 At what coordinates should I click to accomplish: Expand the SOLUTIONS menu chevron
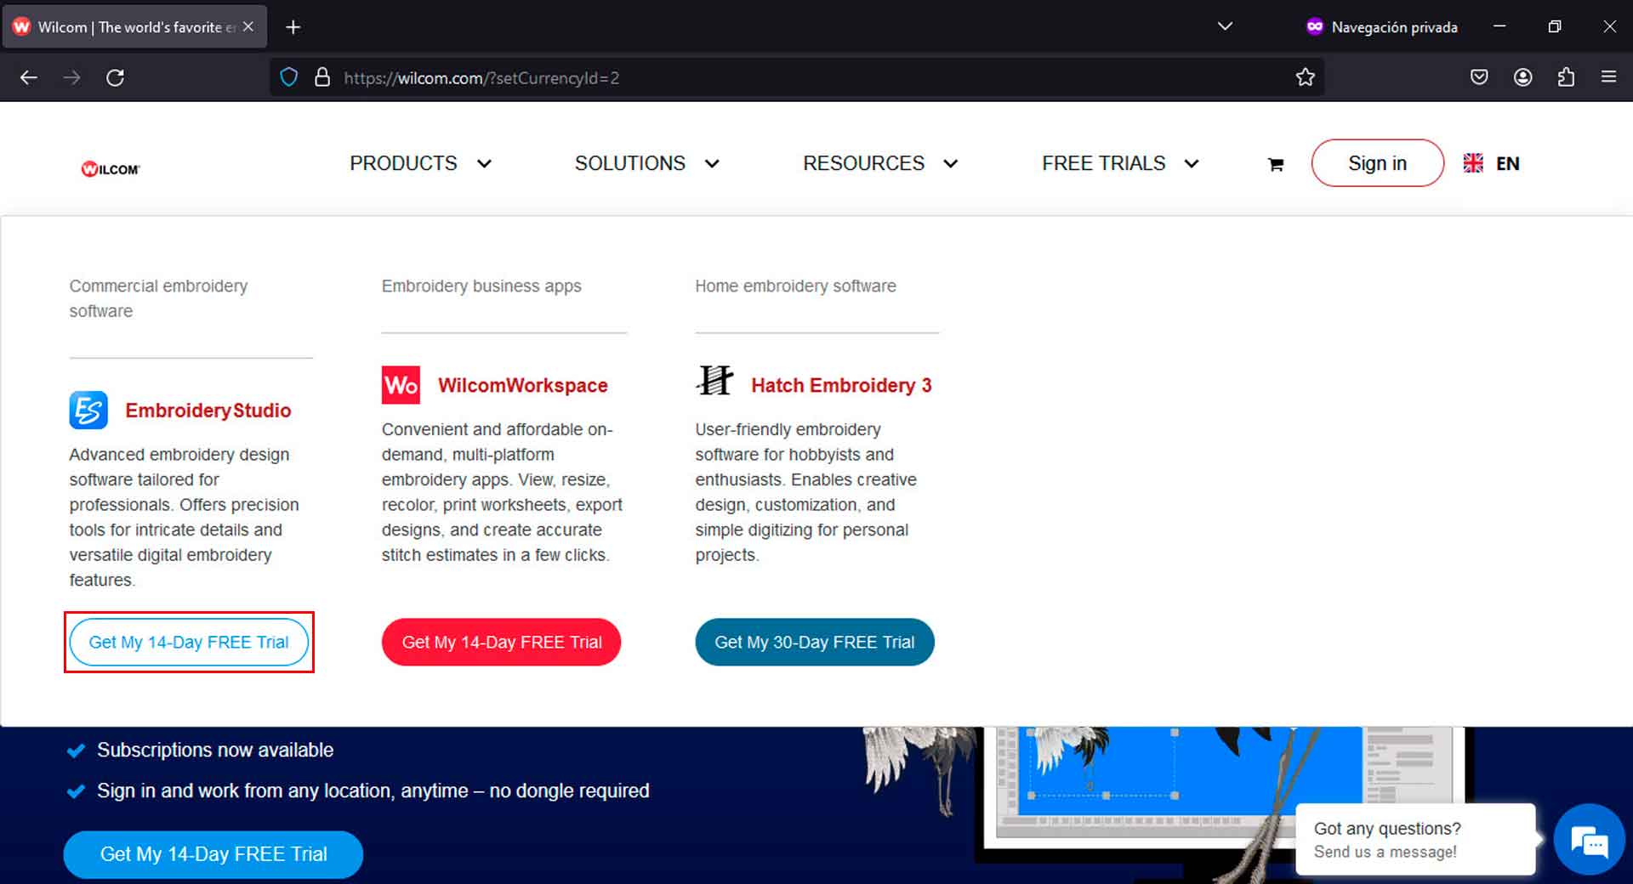point(712,164)
